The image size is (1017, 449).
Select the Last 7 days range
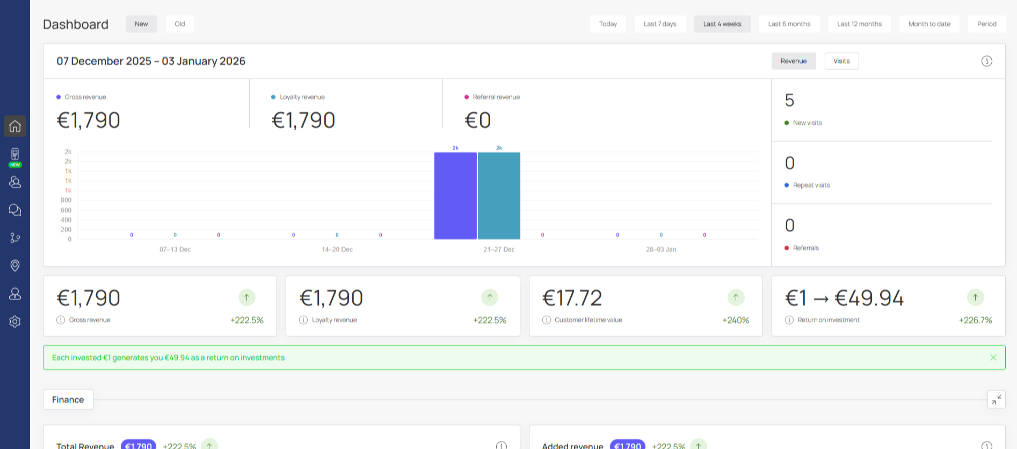pyautogui.click(x=660, y=24)
